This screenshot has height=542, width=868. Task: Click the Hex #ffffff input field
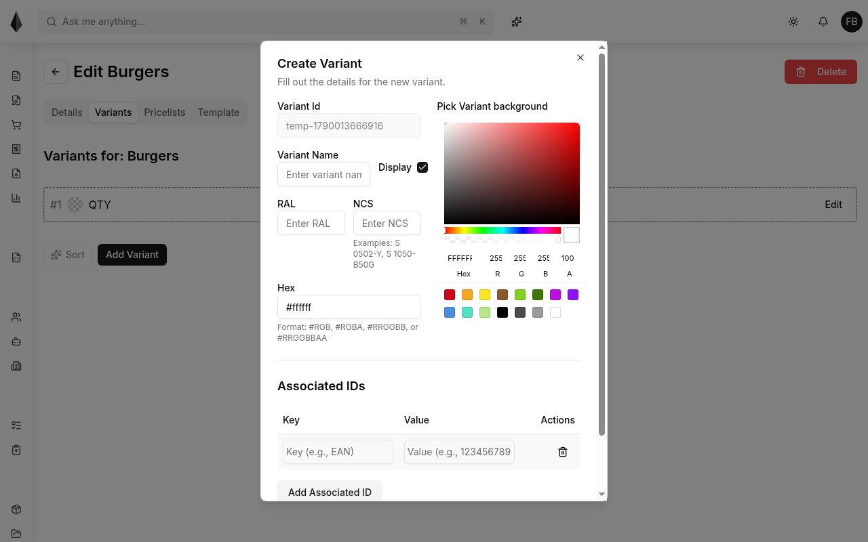click(x=349, y=307)
